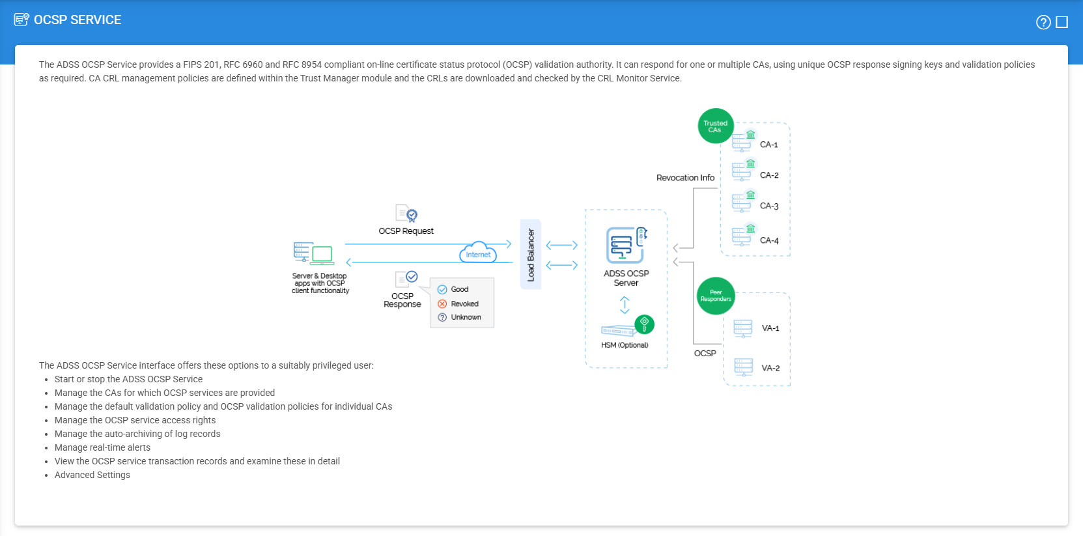Click the vertical Load Balancer bar

530,254
